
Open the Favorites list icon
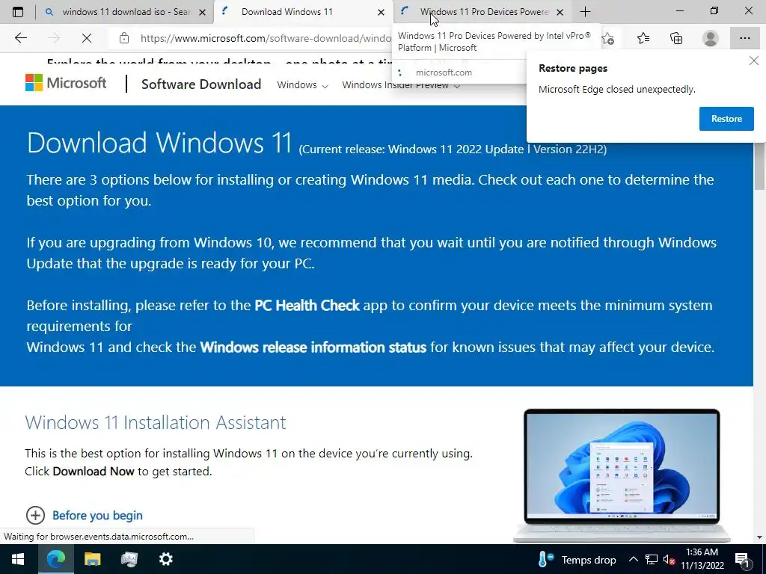pyautogui.click(x=643, y=38)
